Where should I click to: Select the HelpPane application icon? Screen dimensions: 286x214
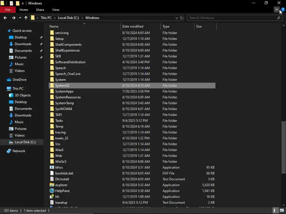52,191
